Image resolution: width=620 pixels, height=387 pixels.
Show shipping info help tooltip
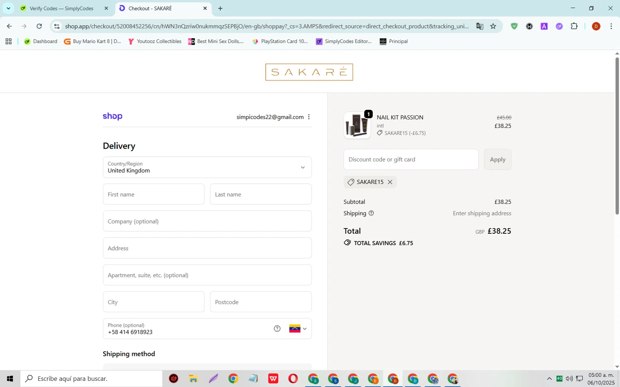click(x=371, y=213)
